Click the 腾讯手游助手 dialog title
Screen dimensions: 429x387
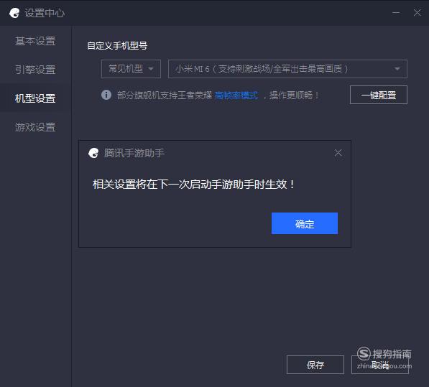(134, 153)
